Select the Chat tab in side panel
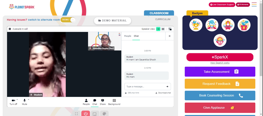The width and height of the screenshot is (263, 116). click(x=136, y=36)
